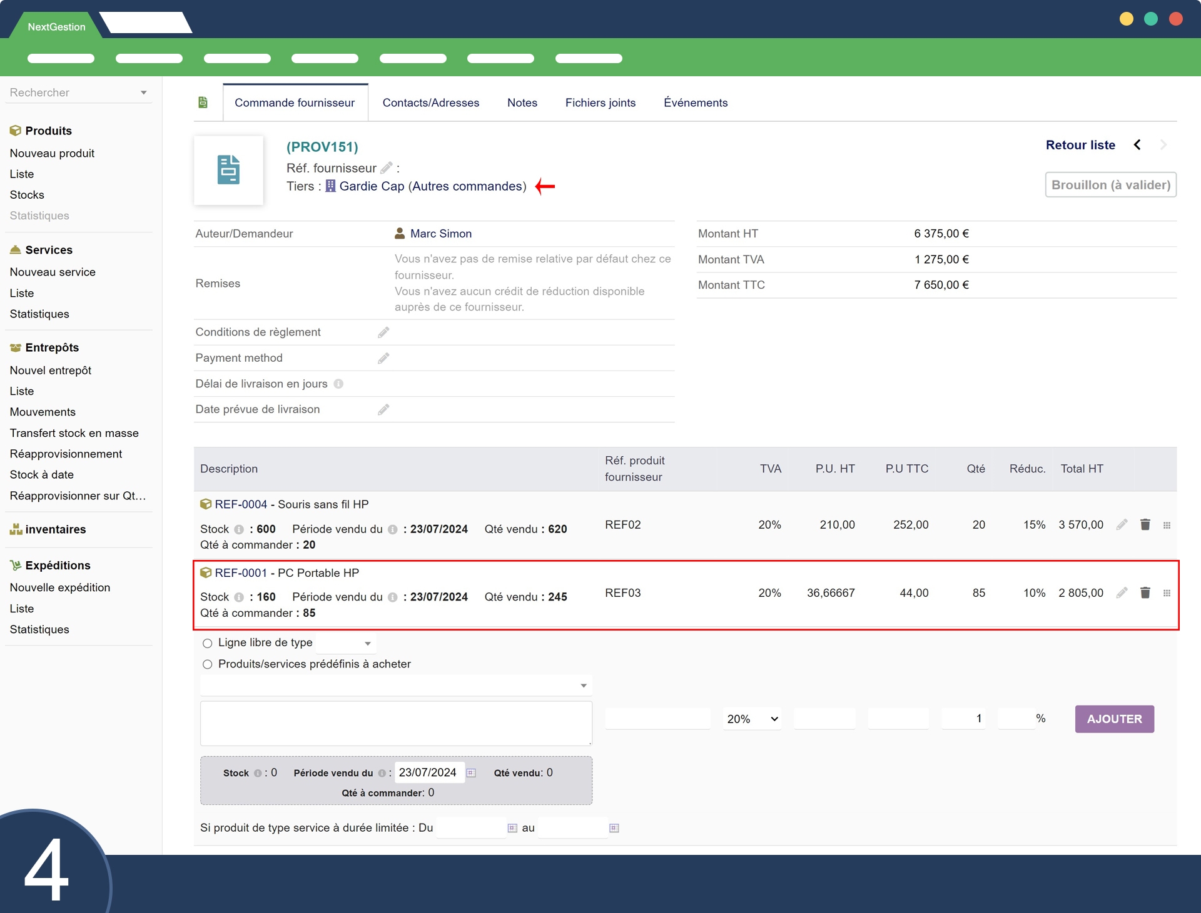Screen dimensions: 1201x913
Task: Edit Payment method with pencil icon
Action: coord(383,358)
